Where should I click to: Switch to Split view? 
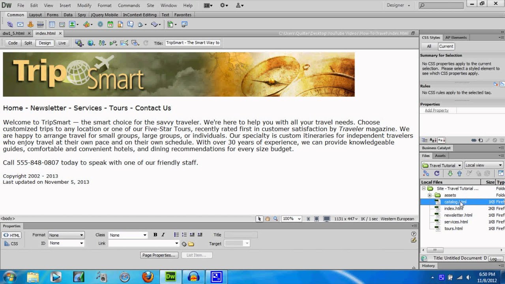[28, 43]
